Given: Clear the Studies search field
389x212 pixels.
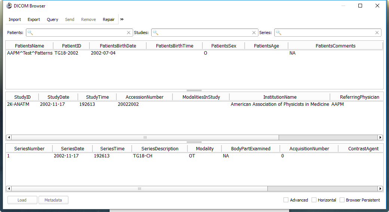Looking at the screenshot, I should coord(254,33).
